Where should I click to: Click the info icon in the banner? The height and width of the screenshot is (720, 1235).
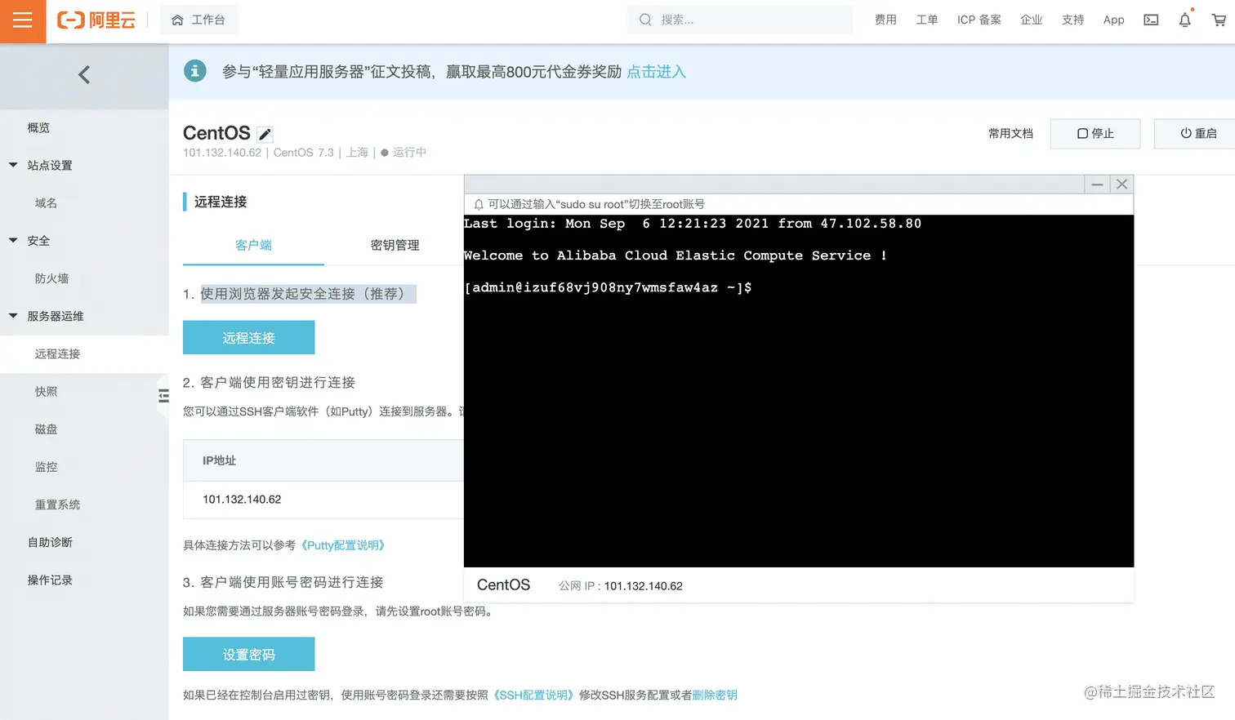pyautogui.click(x=194, y=71)
